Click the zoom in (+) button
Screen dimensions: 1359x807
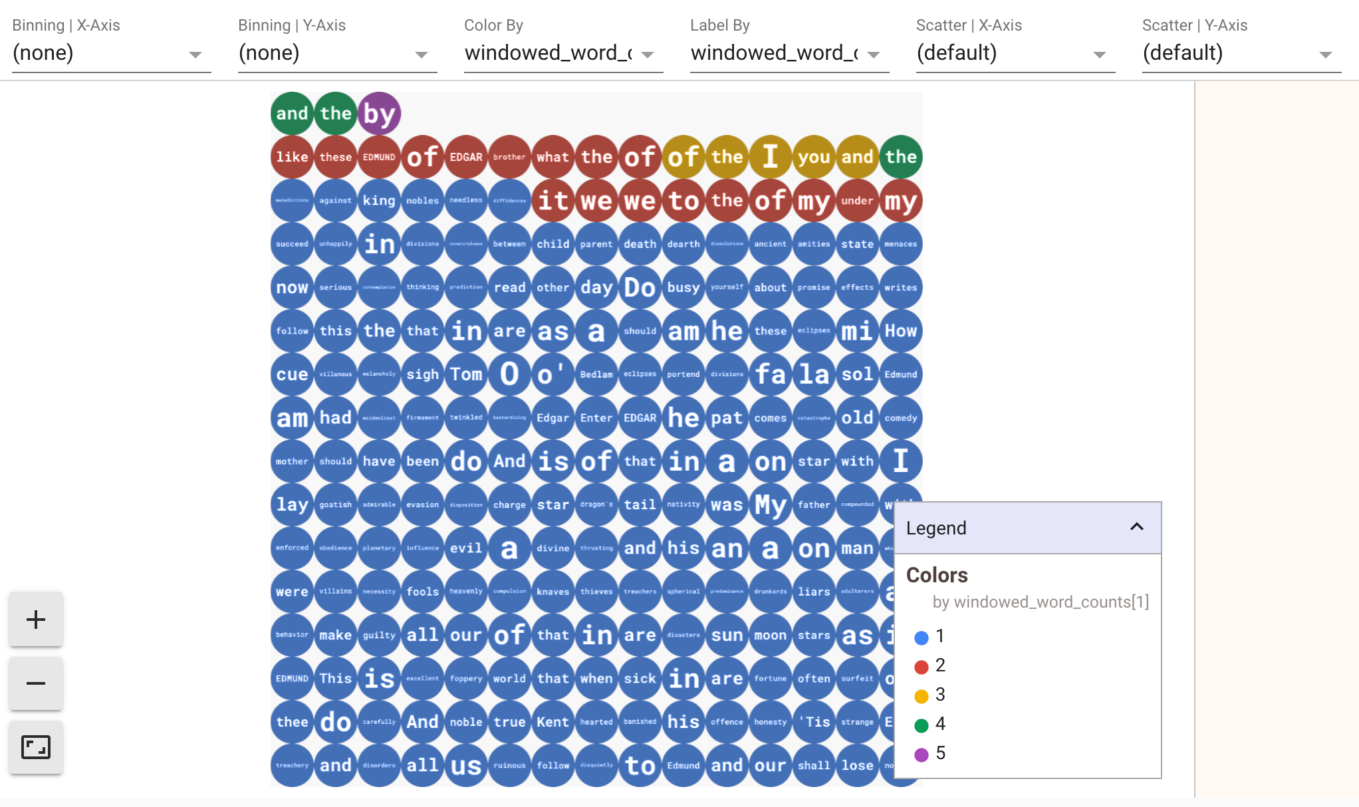pos(37,620)
